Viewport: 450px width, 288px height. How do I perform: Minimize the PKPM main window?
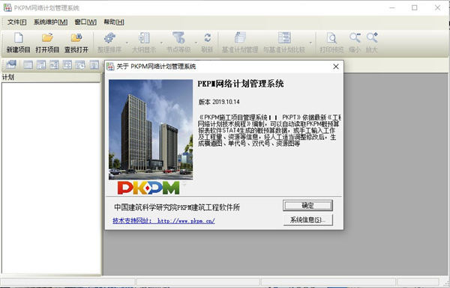click(x=392, y=7)
